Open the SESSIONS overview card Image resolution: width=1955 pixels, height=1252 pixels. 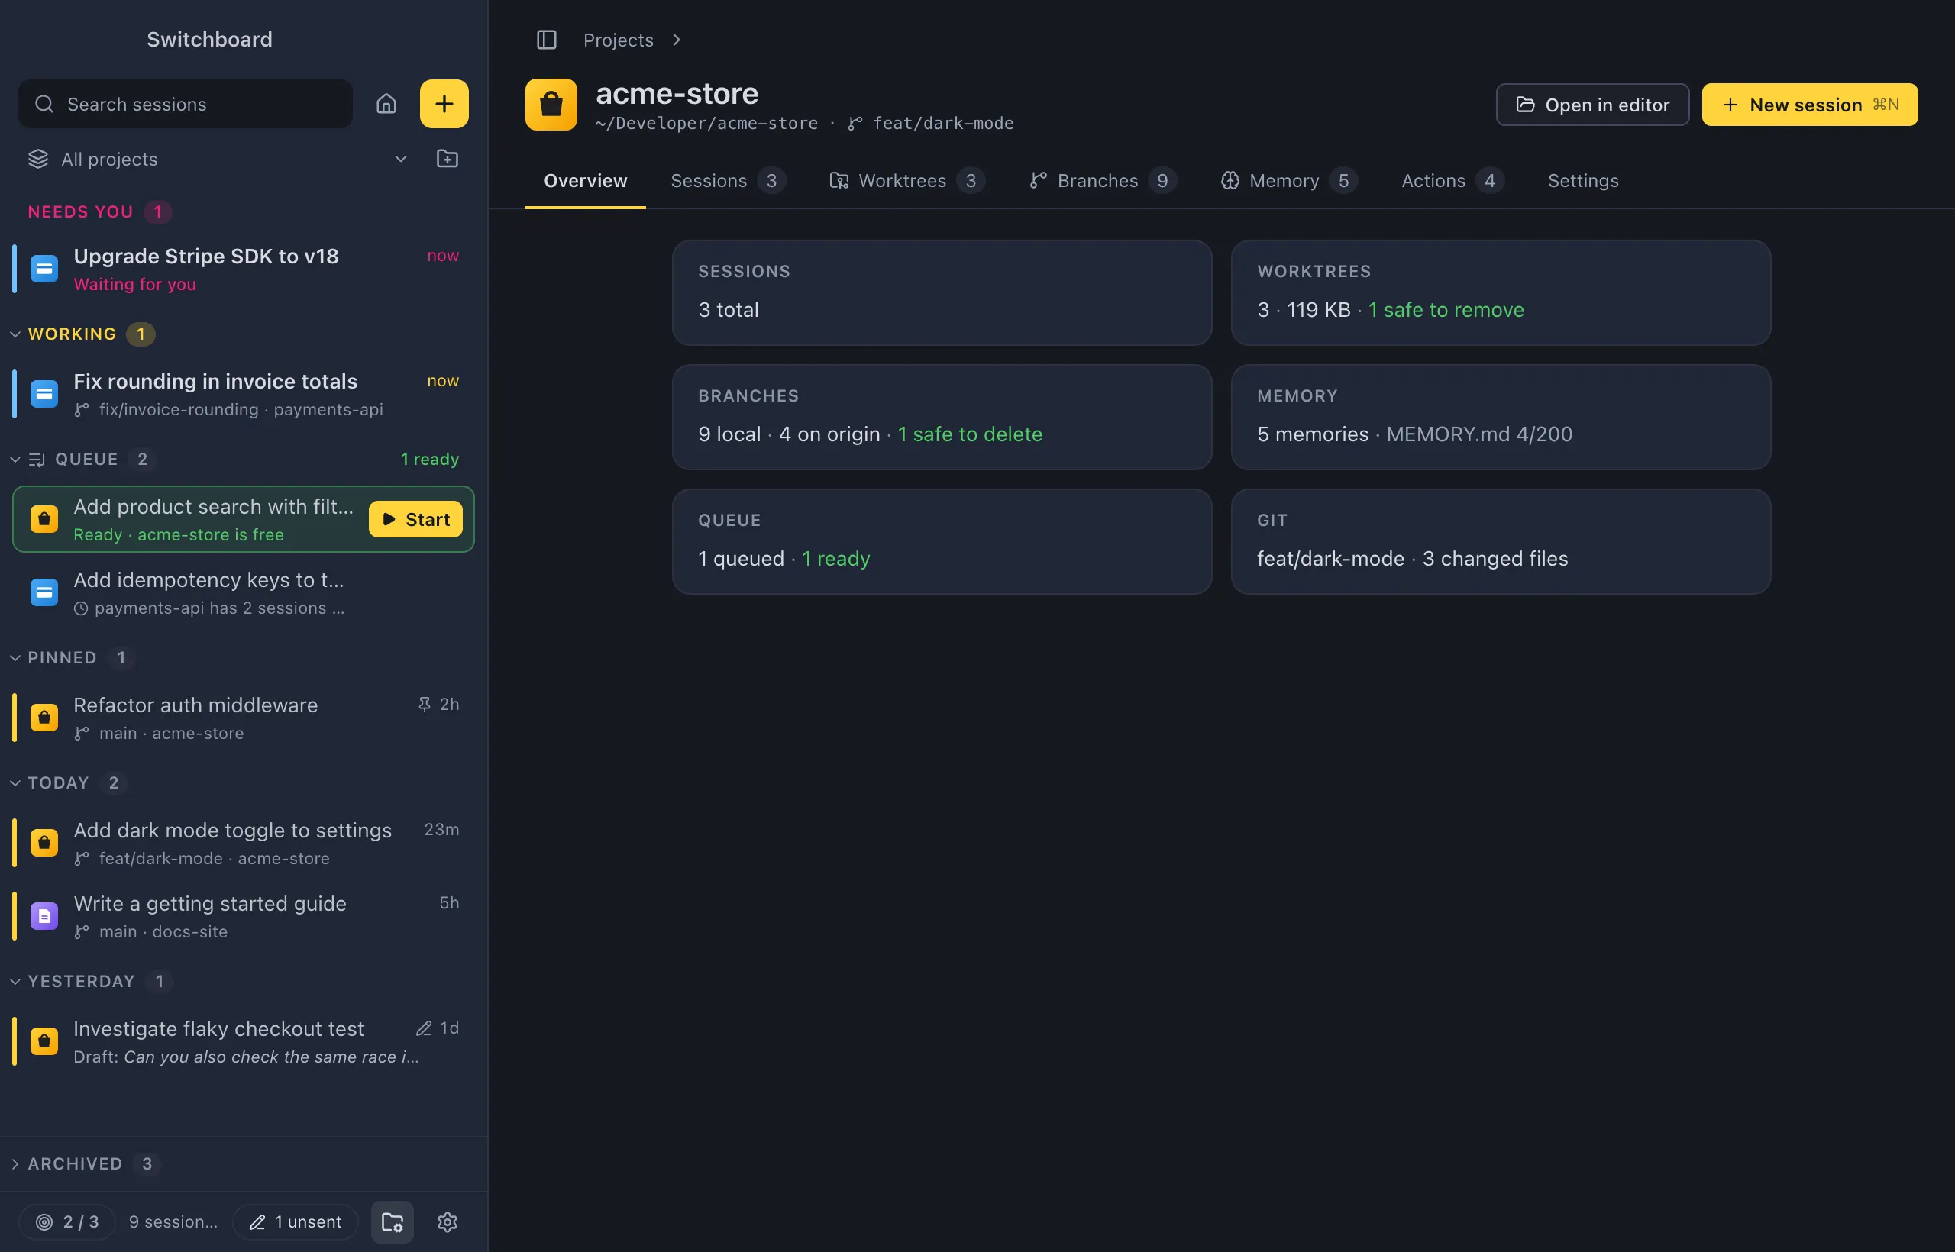click(x=942, y=292)
